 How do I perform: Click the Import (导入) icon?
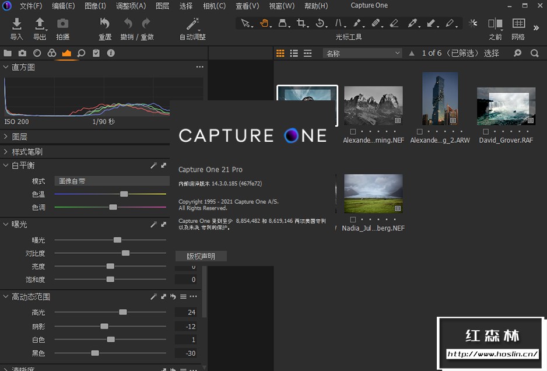(17, 24)
